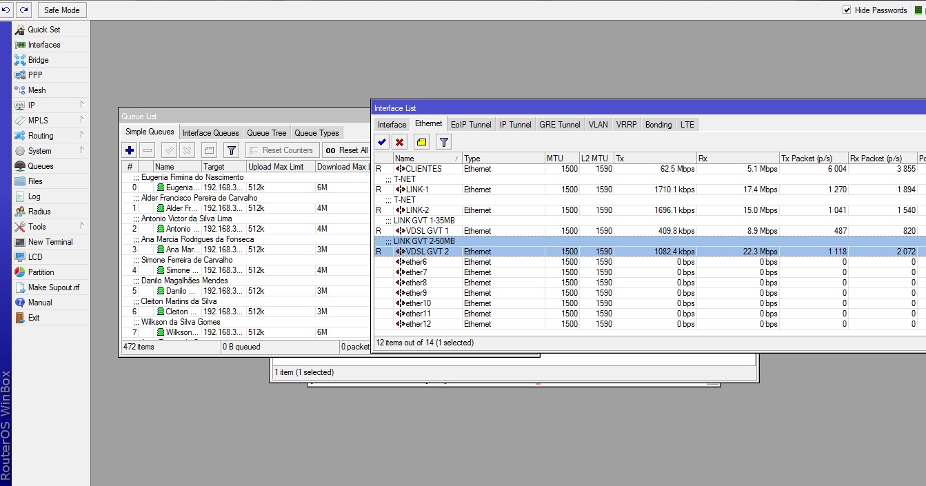Open the EoIP Tunnel tab
The width and height of the screenshot is (926, 486).
click(471, 125)
